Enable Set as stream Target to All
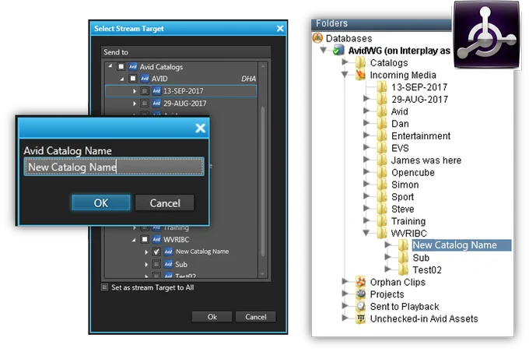 pyautogui.click(x=104, y=287)
